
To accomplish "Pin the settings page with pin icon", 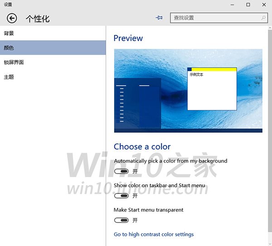I will (x=159, y=18).
